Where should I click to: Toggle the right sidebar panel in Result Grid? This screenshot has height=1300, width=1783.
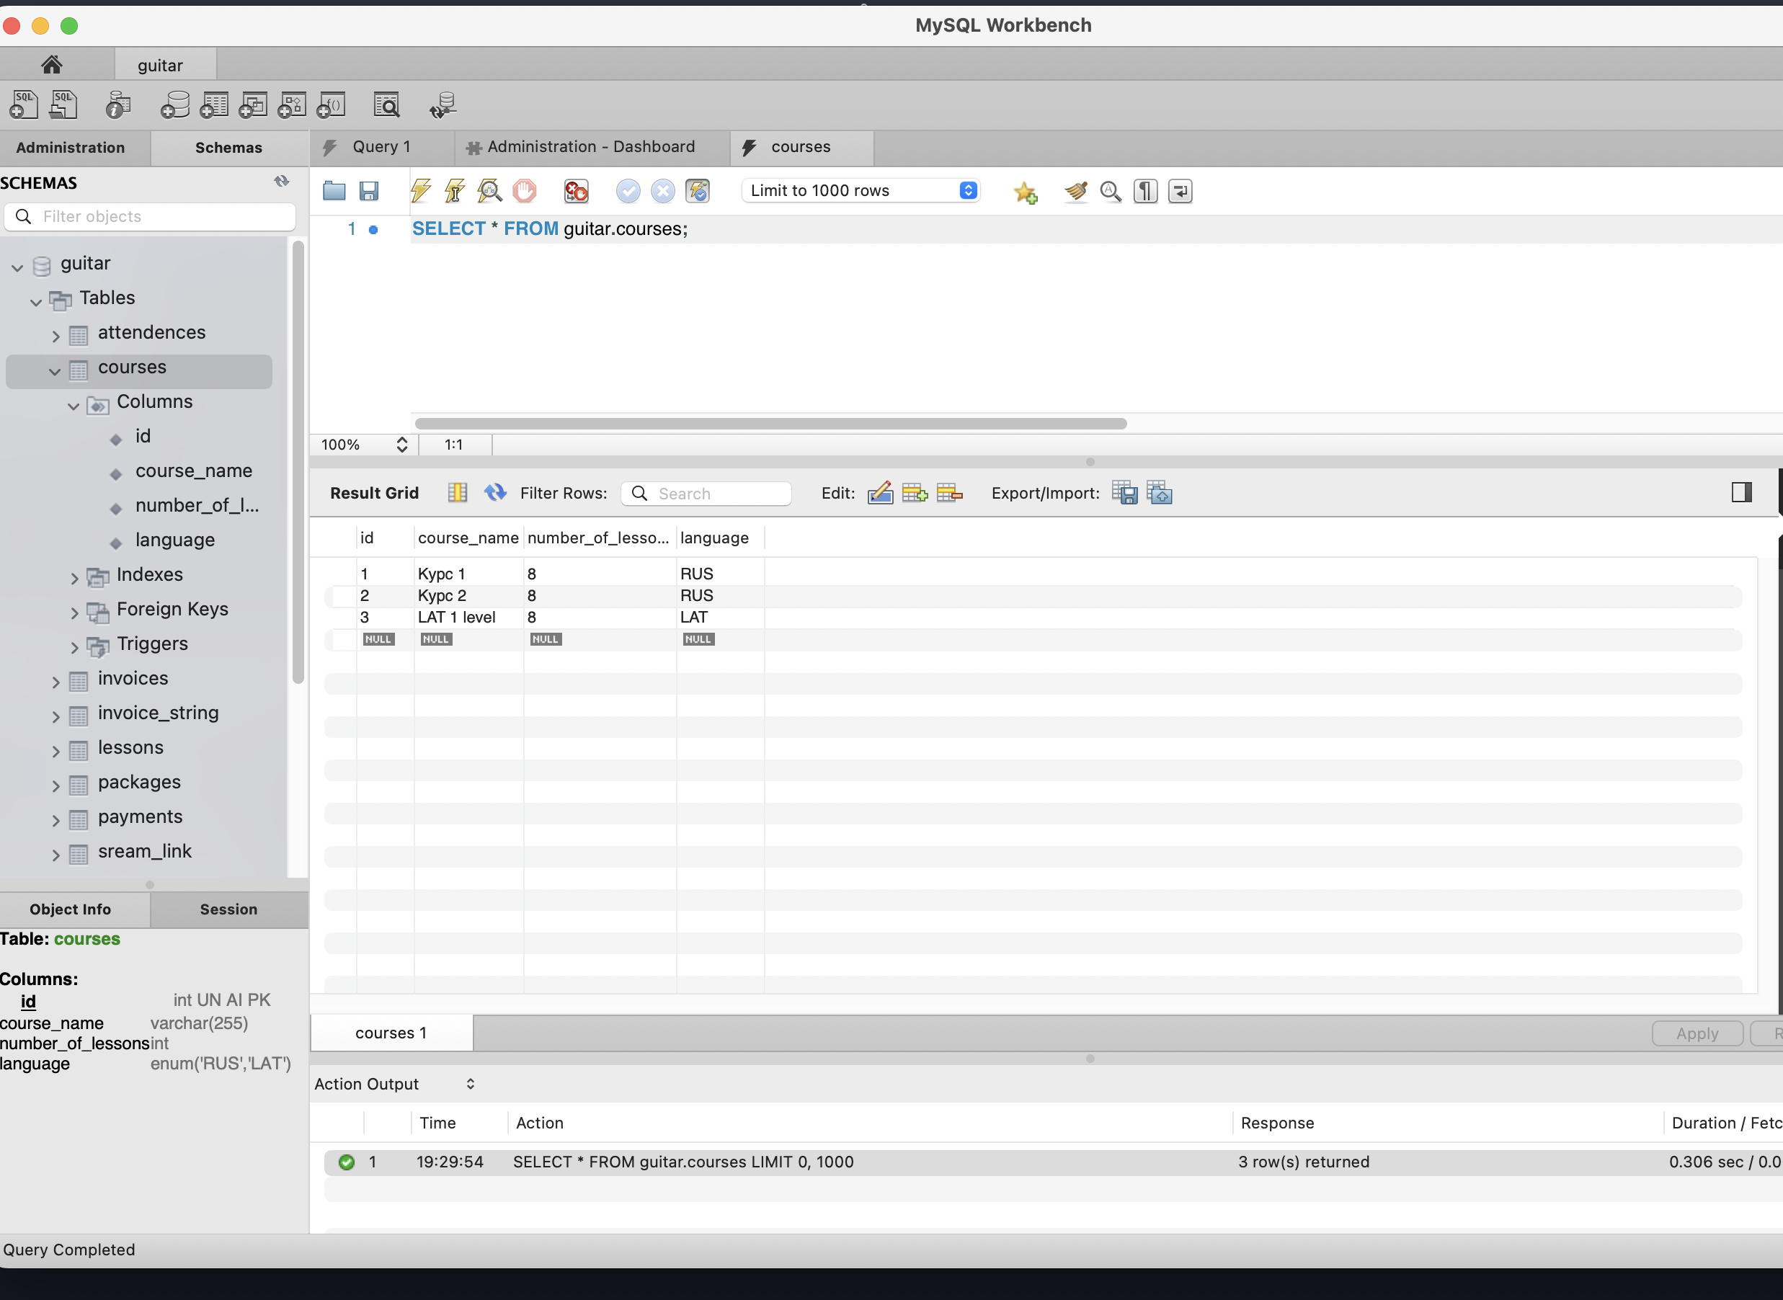coord(1742,492)
